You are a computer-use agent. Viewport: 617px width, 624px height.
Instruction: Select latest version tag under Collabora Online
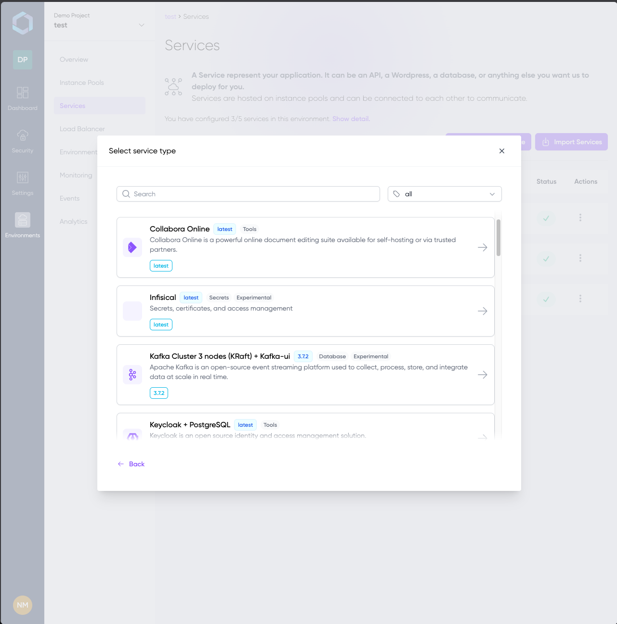point(161,266)
